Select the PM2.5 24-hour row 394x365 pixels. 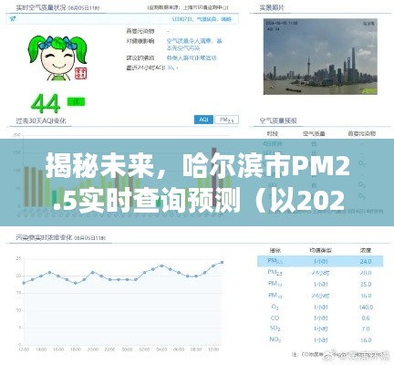320,273
